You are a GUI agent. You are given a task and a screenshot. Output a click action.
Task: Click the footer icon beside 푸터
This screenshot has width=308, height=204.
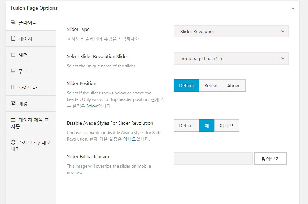click(x=13, y=71)
